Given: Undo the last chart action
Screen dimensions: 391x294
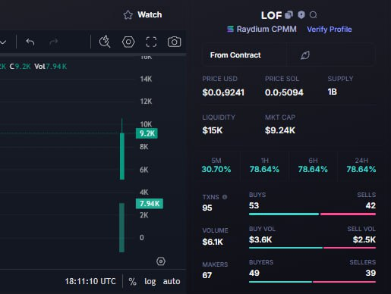Looking at the screenshot, I should pyautogui.click(x=30, y=42).
